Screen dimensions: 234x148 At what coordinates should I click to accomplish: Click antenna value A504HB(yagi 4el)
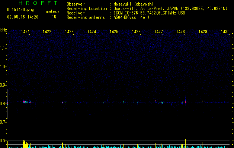[x=131, y=17]
